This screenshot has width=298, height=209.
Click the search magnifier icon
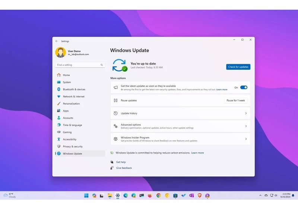point(102,65)
